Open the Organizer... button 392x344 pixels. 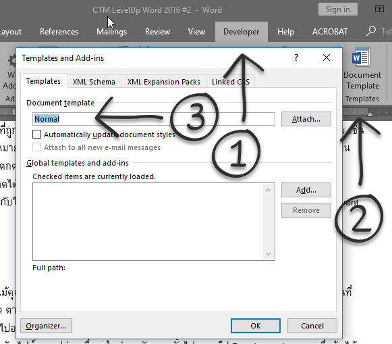click(46, 326)
